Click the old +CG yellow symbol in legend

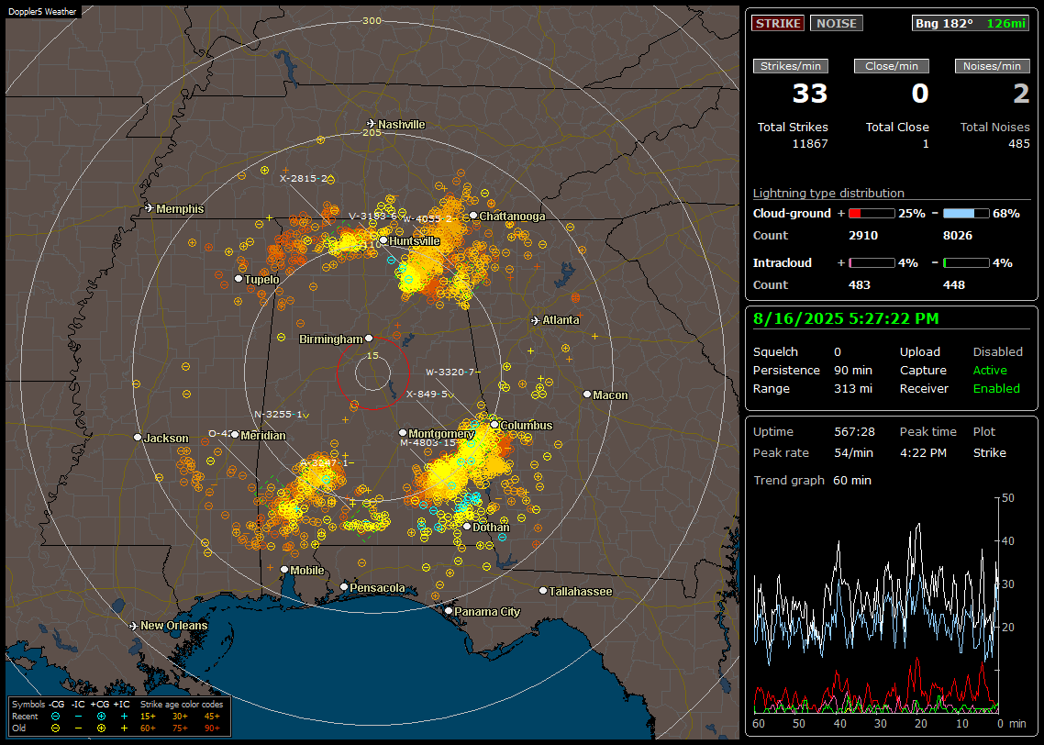pos(101,728)
